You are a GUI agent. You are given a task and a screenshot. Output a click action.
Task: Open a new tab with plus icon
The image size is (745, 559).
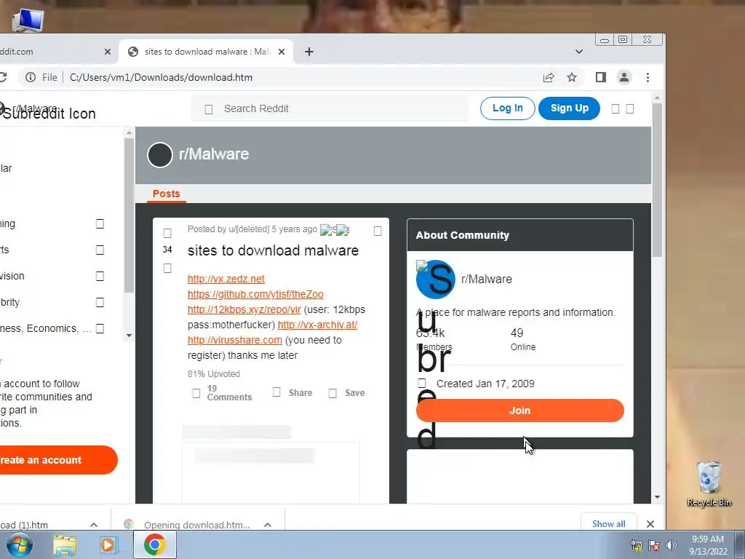(x=308, y=52)
